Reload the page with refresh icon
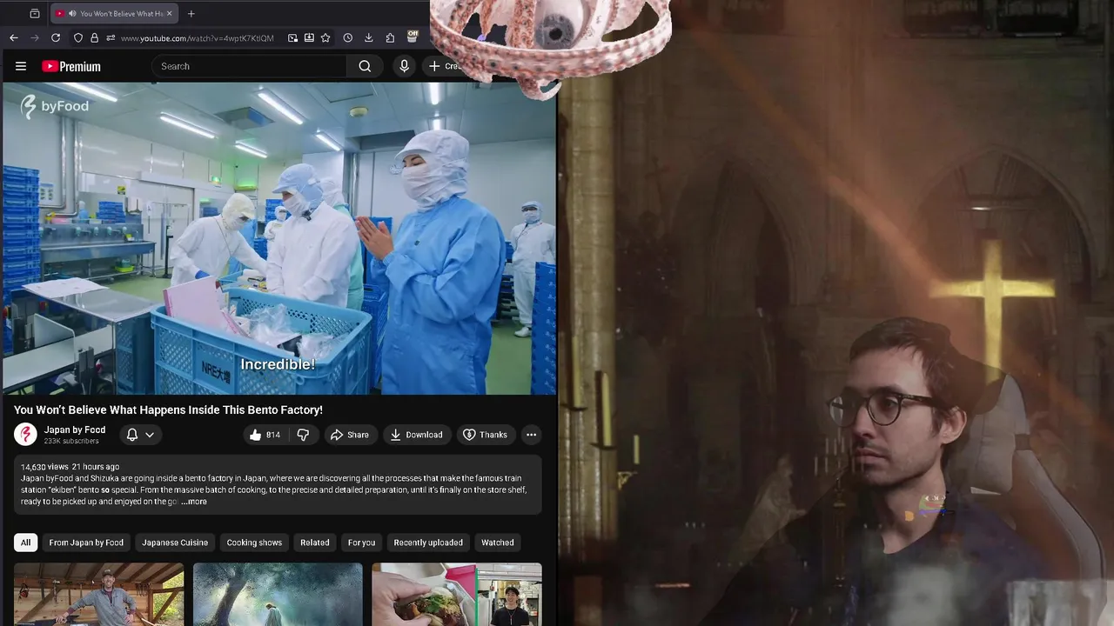1114x626 pixels. (56, 38)
